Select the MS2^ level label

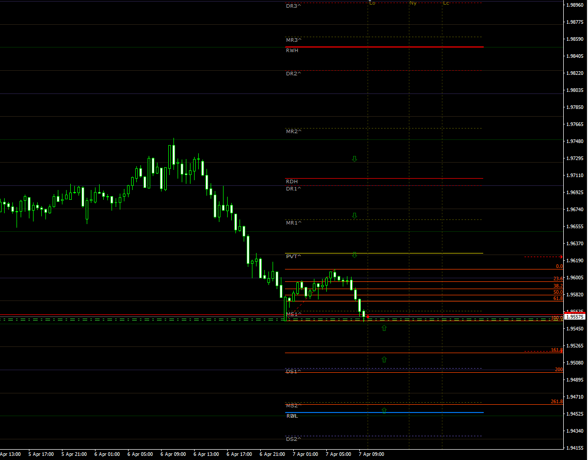294,406
